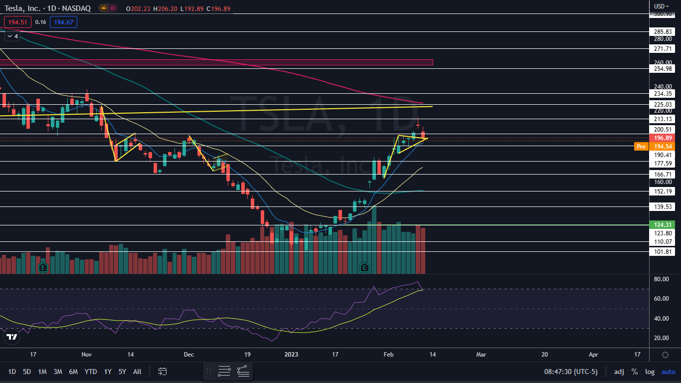Open the USD currency dropdown
The width and height of the screenshot is (681, 383).
coord(661,6)
